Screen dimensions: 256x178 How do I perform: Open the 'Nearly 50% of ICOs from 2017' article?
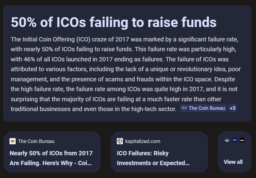point(51,158)
